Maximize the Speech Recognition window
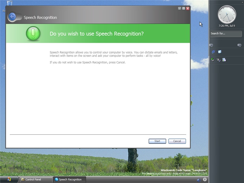244x183 pixels. point(184,9)
